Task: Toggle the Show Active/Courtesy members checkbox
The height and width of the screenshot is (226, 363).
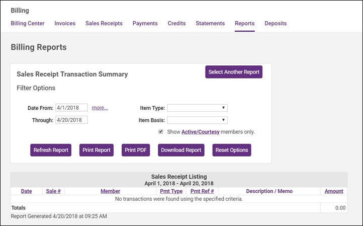Action: pos(161,132)
